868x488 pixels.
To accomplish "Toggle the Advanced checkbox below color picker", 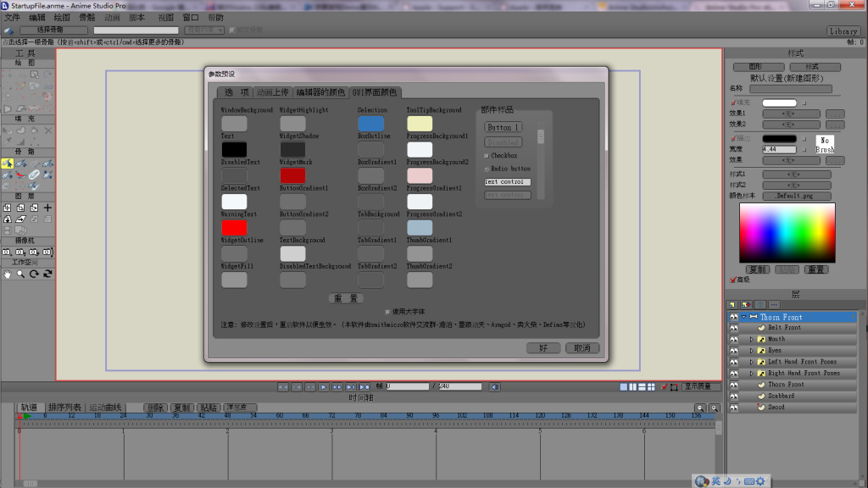I will tap(733, 280).
